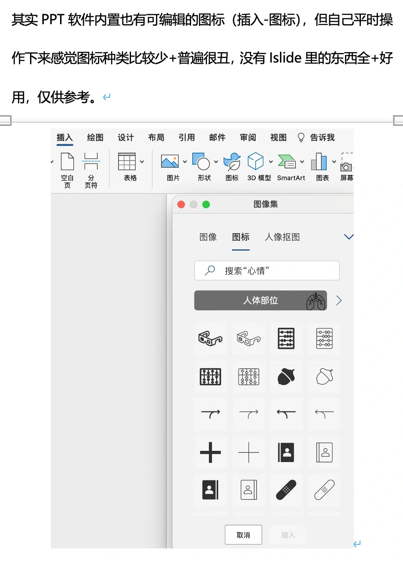Viewport: 403px width, 563px height.
Task: Select the bandage icon in the gallery
Action: pos(286,490)
